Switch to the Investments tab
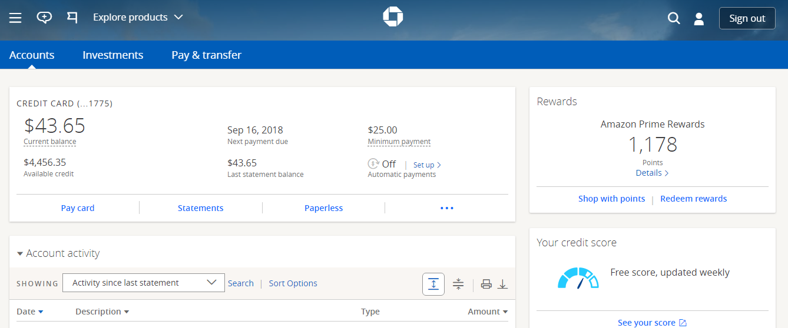This screenshot has height=328, width=788. [x=112, y=55]
